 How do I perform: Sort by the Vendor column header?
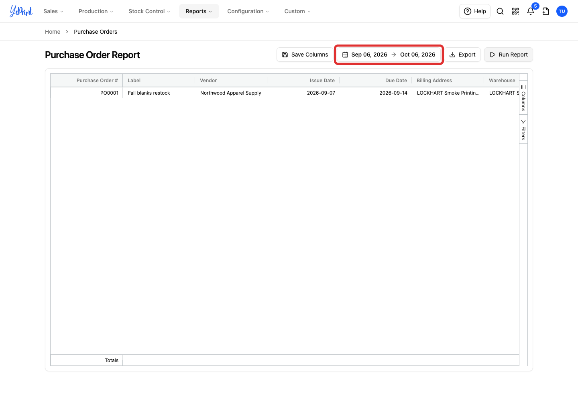click(x=231, y=81)
